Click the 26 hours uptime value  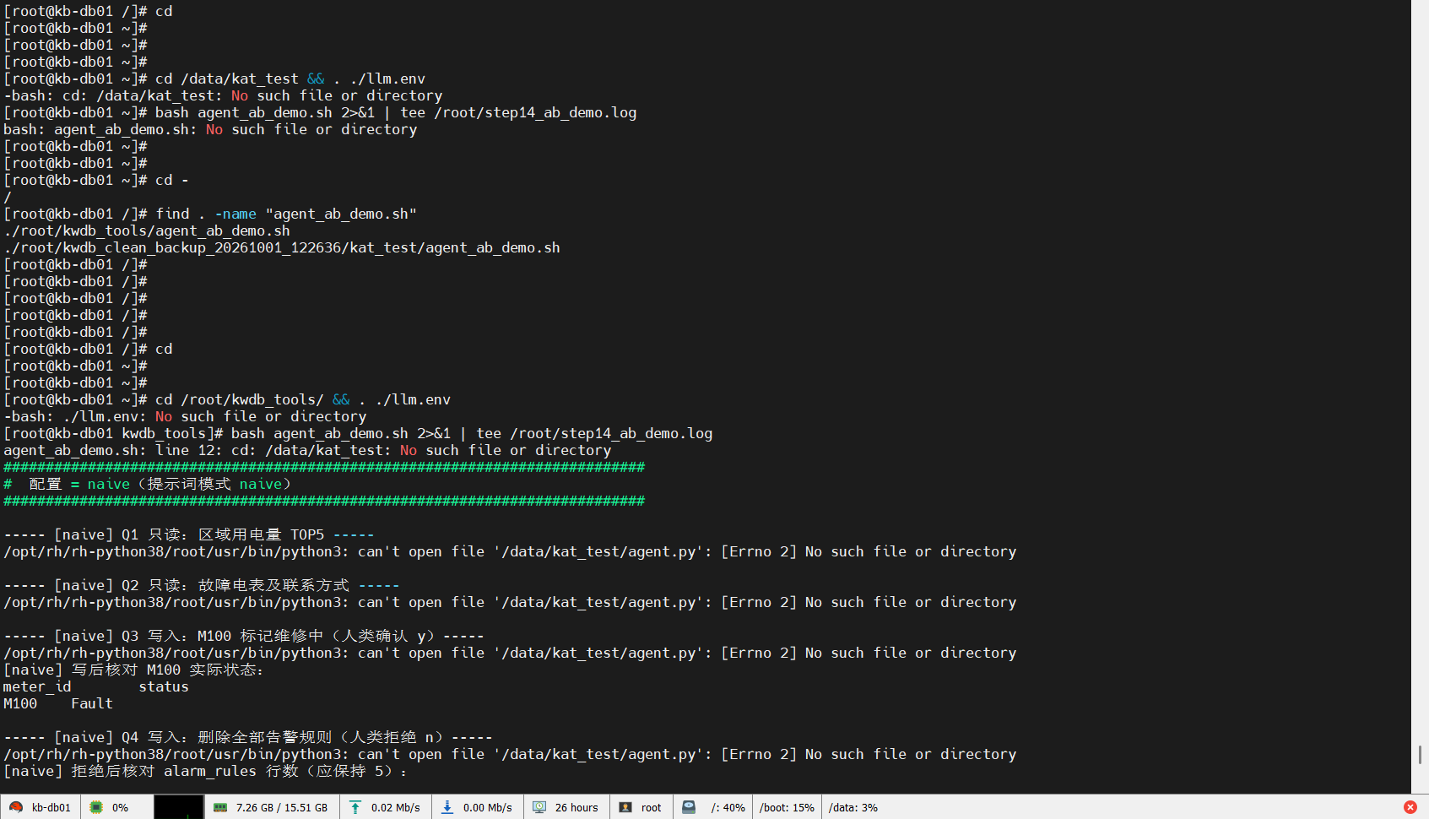[x=576, y=808]
